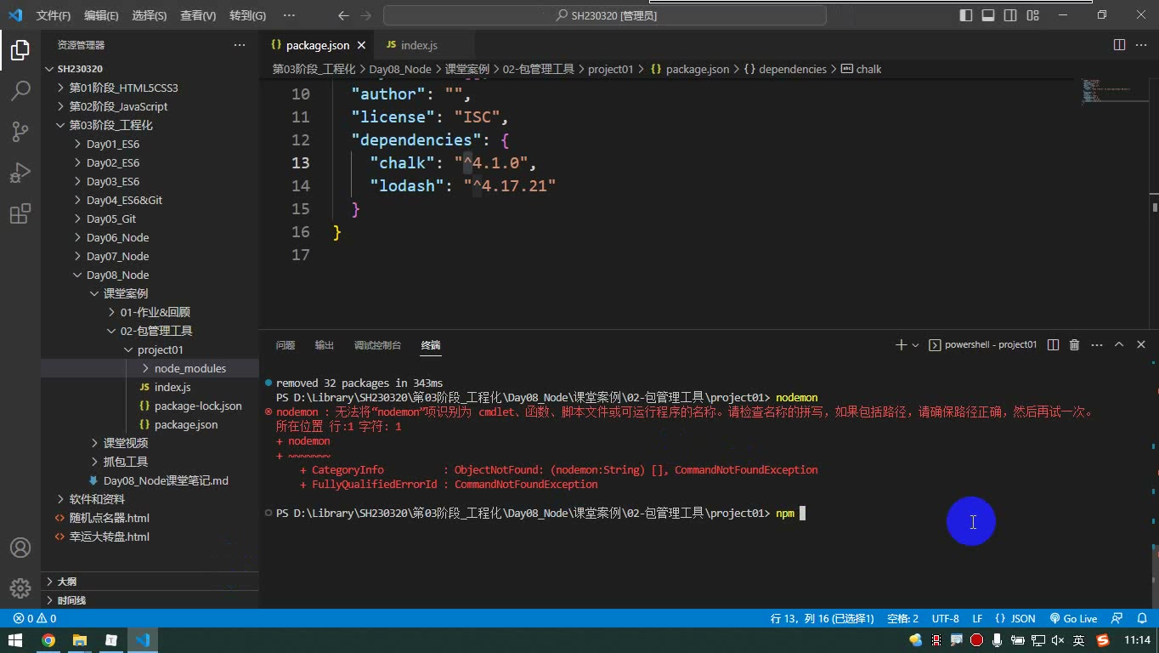Open the Manage gear icon
The width and height of the screenshot is (1159, 653).
20,588
